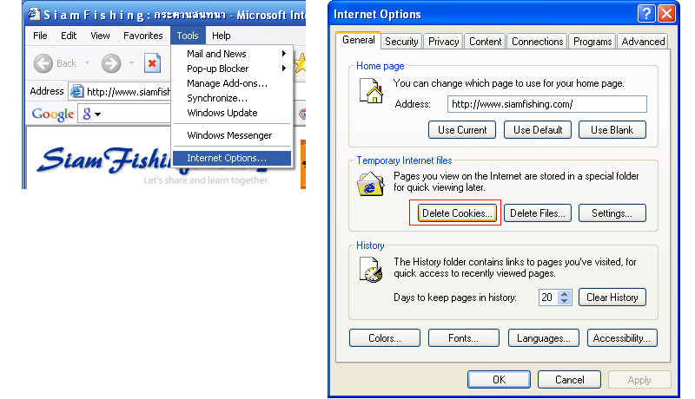This screenshot has height=399, width=695.
Task: Expand the Mail and News submenu
Action: [x=284, y=54]
